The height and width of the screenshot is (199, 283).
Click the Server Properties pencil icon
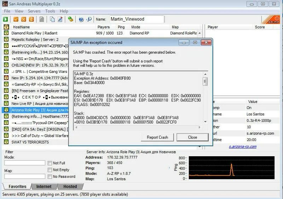[60, 19]
